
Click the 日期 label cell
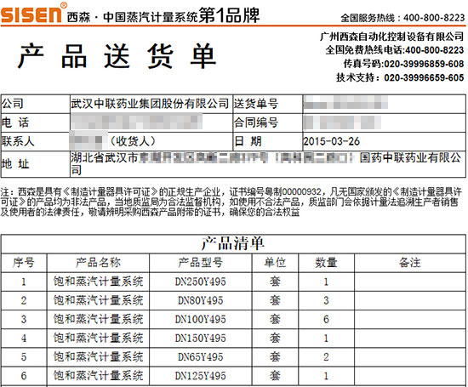tap(268, 141)
